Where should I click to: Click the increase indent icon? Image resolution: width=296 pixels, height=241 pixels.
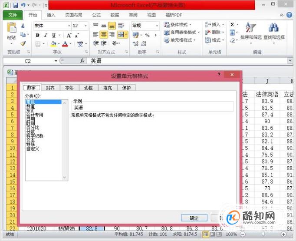104,43
